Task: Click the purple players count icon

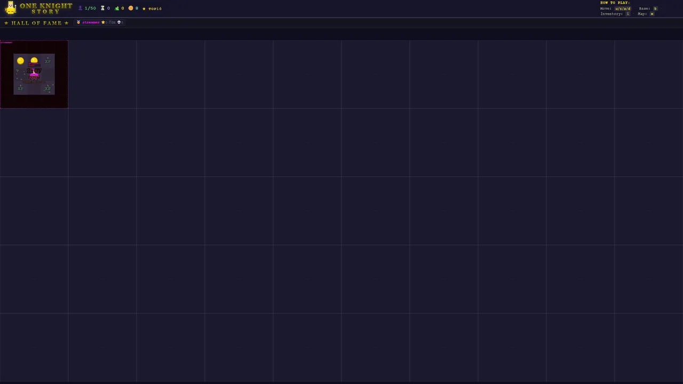Action: click(x=80, y=9)
